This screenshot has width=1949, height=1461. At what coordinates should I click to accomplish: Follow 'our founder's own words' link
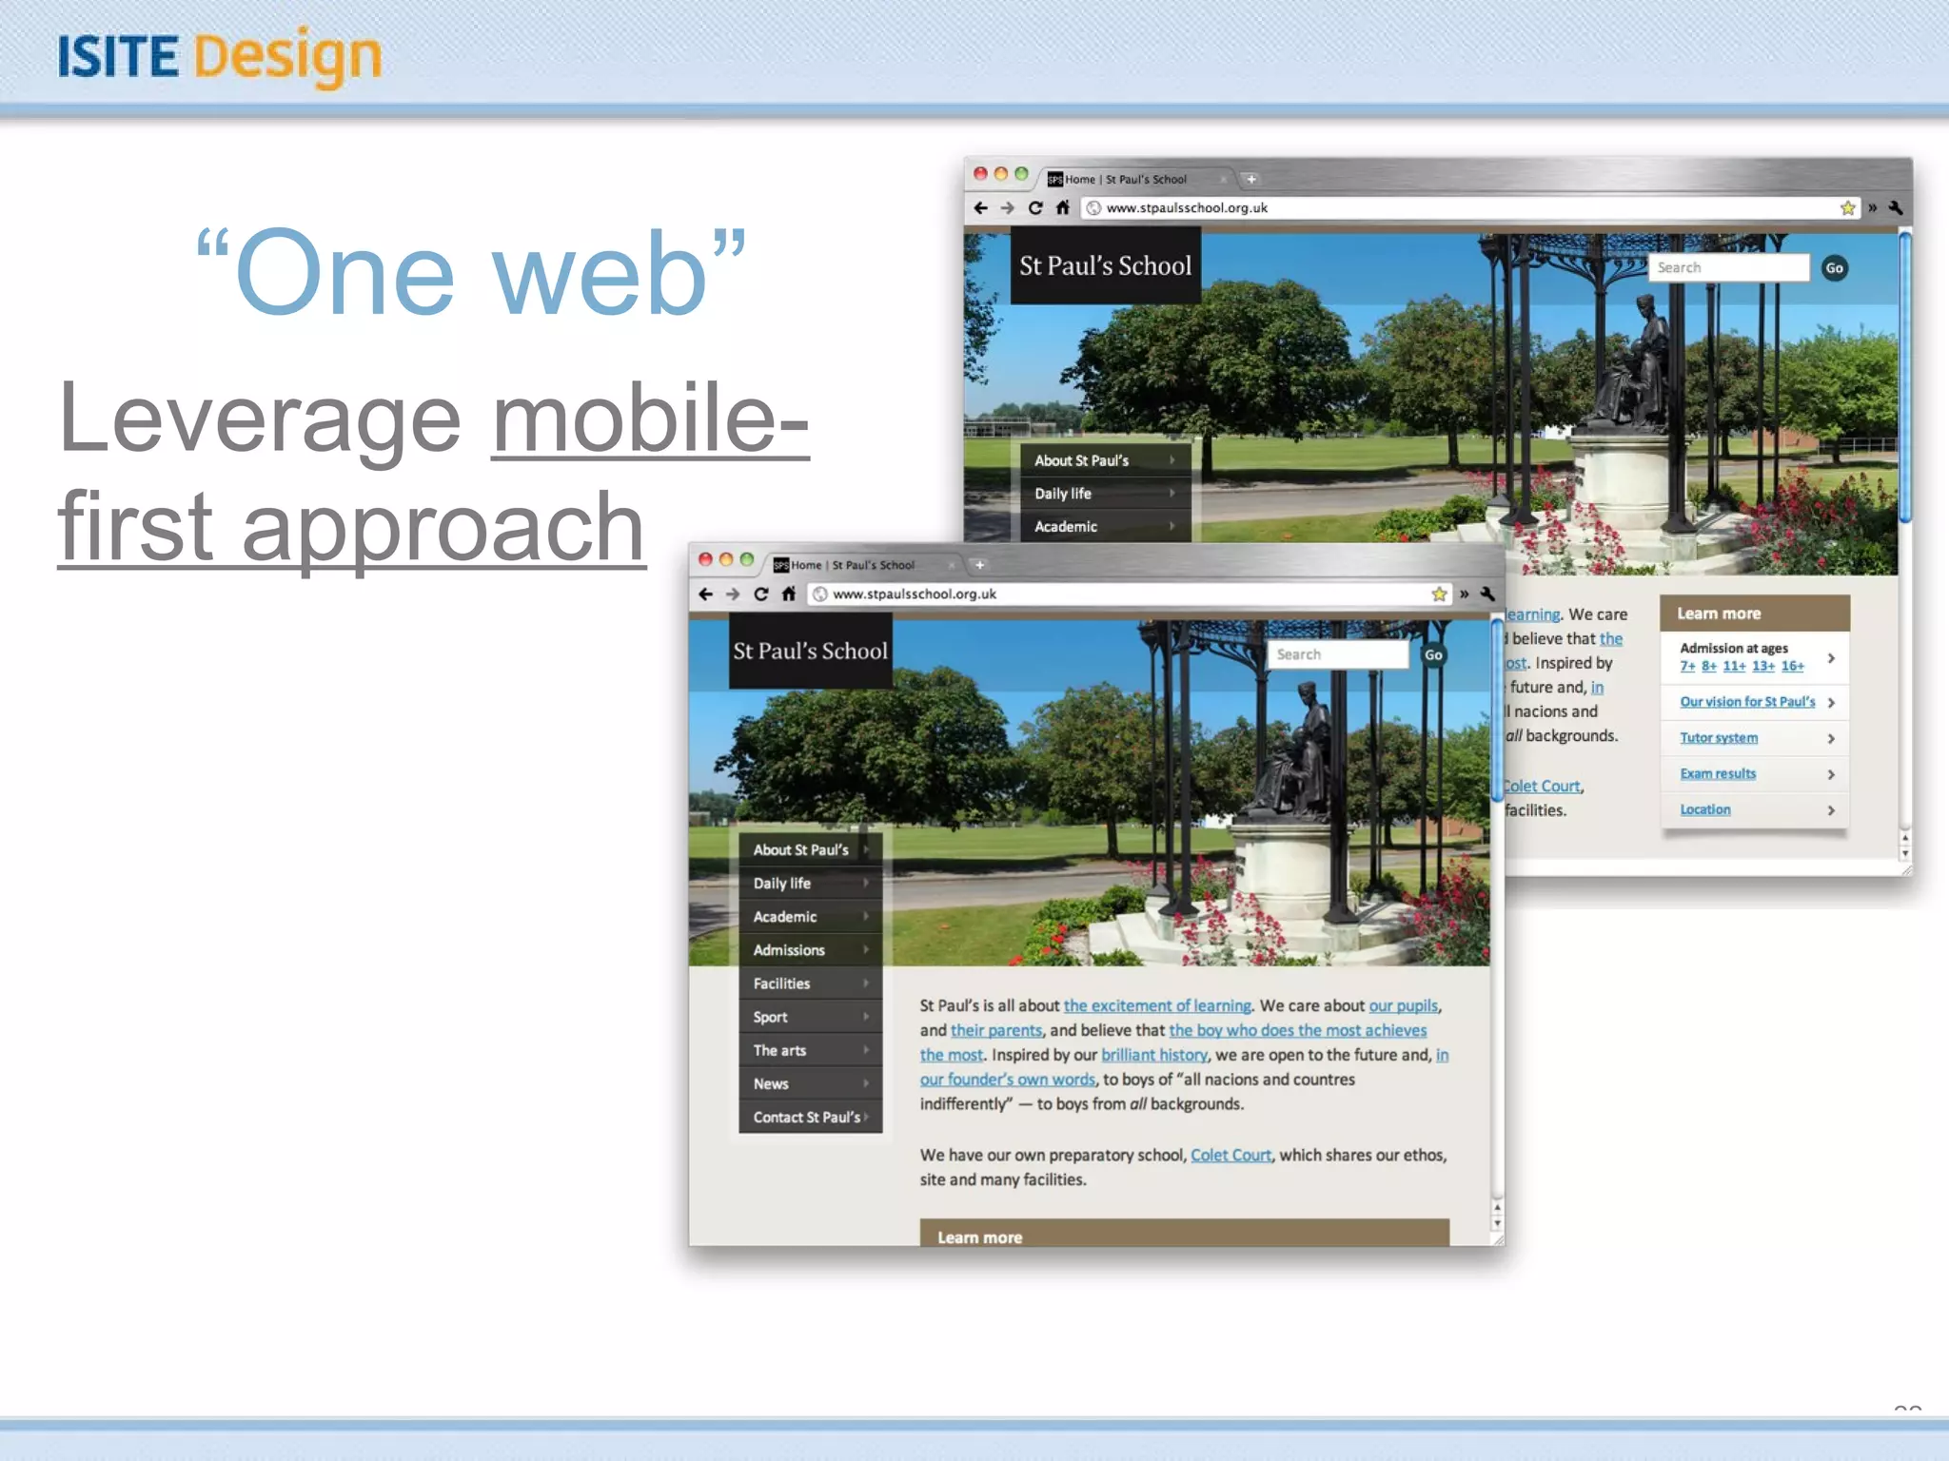point(1007,1081)
